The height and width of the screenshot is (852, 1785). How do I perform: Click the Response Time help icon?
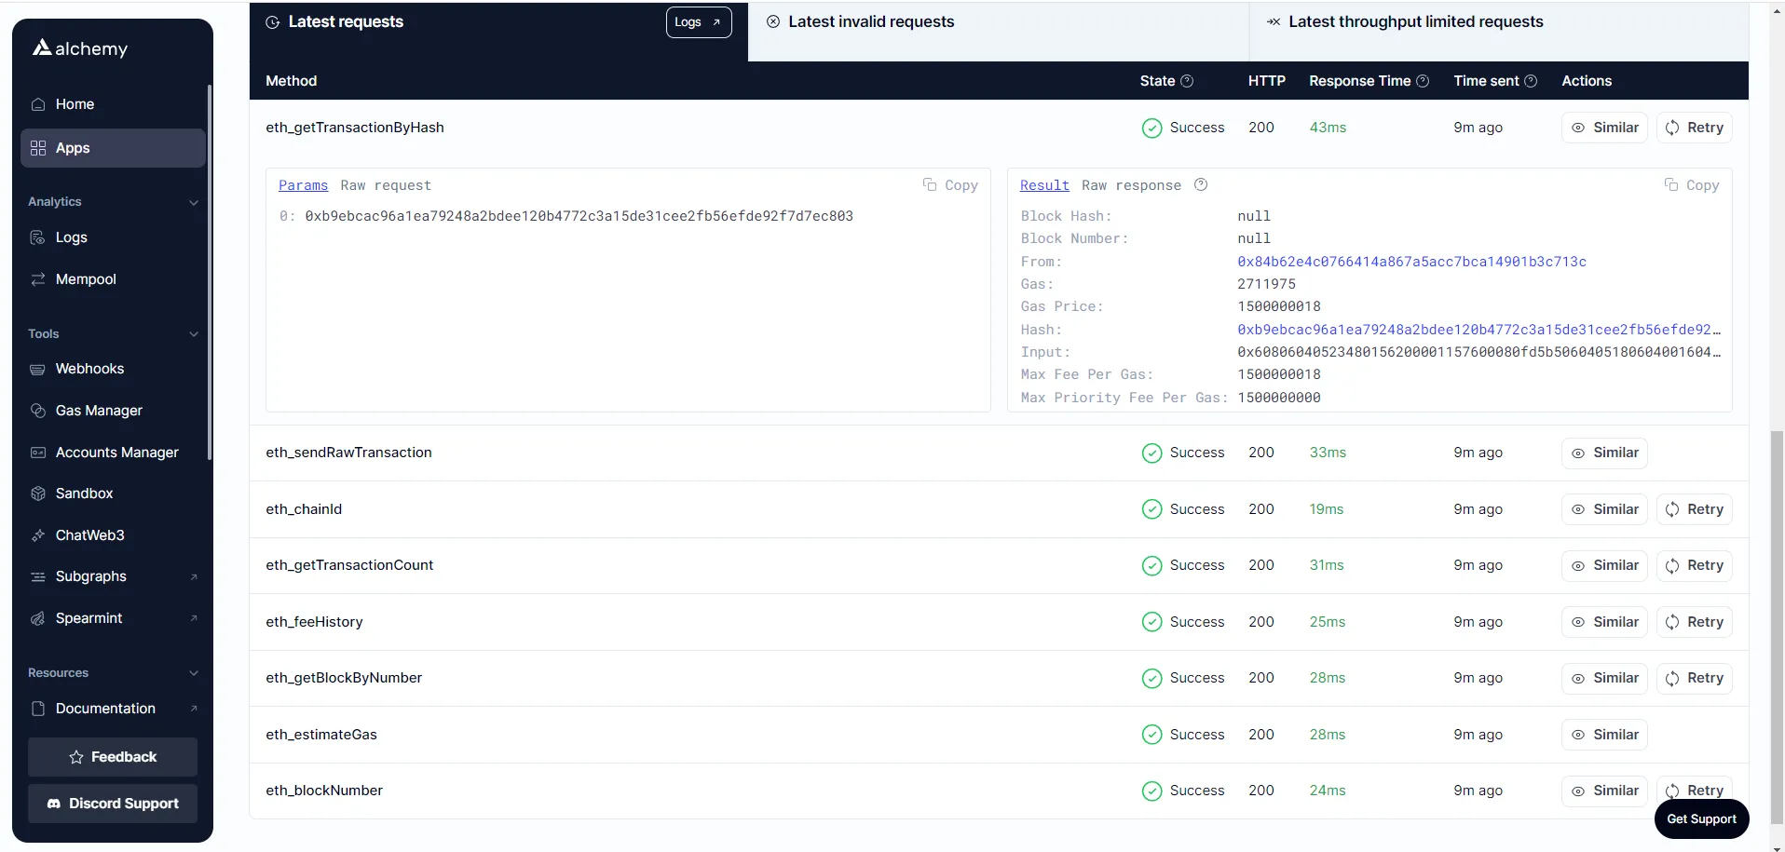1423,81
